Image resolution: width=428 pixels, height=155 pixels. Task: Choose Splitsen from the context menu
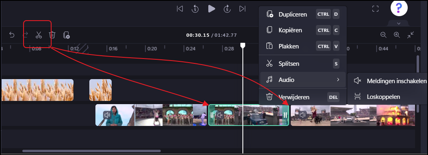(303, 64)
